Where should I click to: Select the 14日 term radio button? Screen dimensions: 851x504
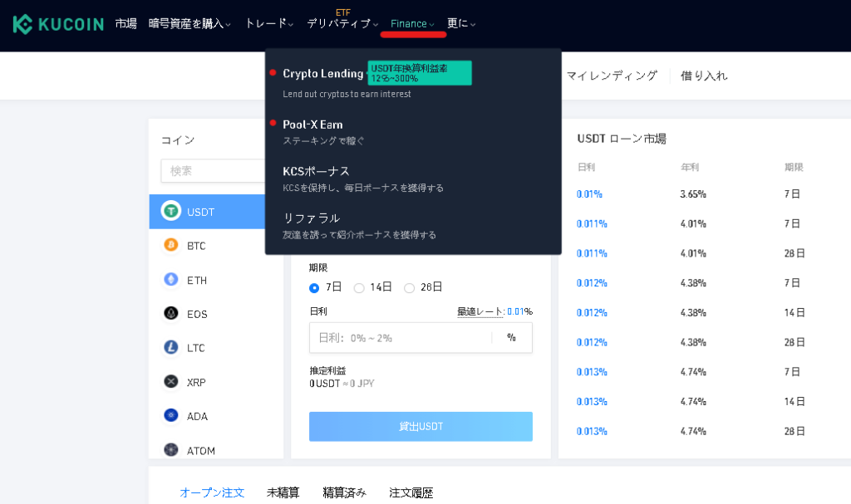(x=359, y=287)
